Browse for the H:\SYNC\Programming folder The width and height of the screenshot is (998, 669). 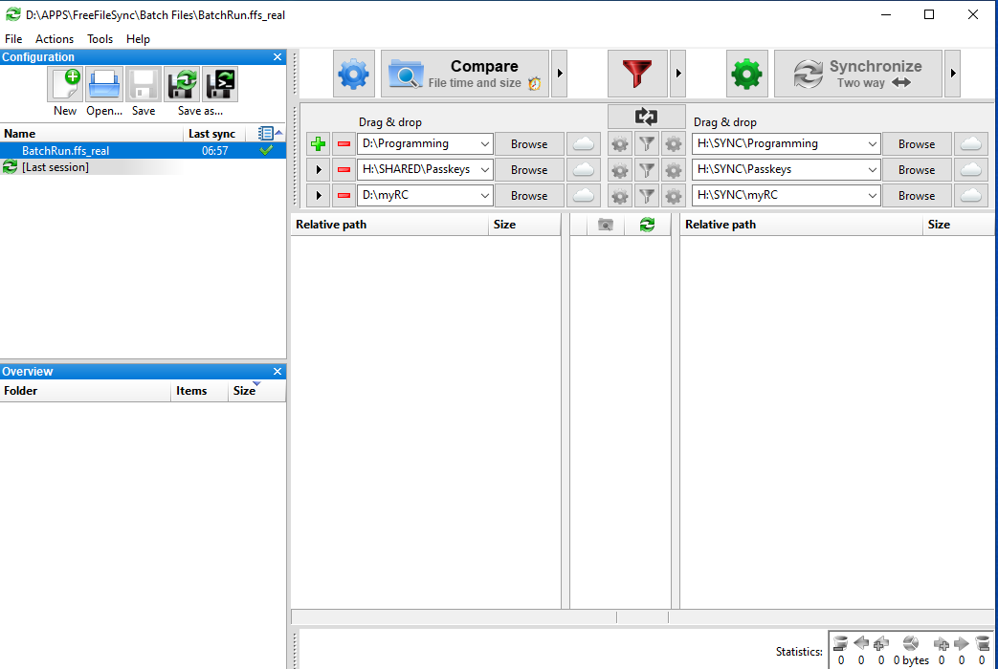(917, 144)
